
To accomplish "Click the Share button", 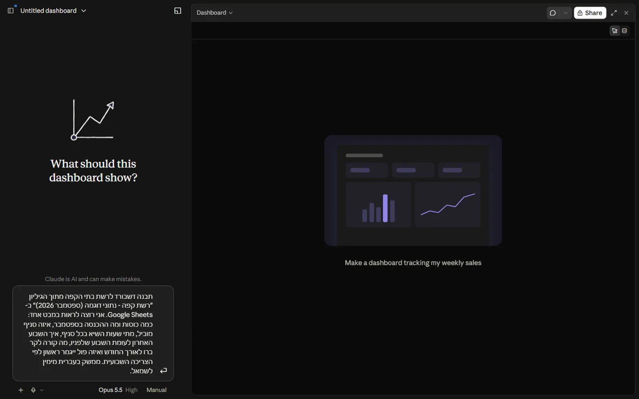I will (590, 13).
